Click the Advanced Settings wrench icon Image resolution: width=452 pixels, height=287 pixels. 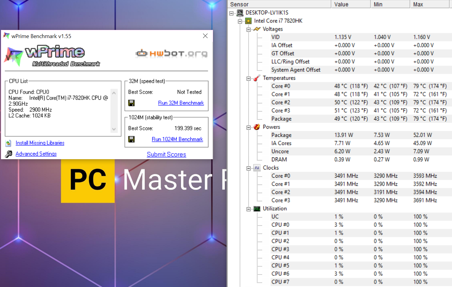(x=8, y=154)
